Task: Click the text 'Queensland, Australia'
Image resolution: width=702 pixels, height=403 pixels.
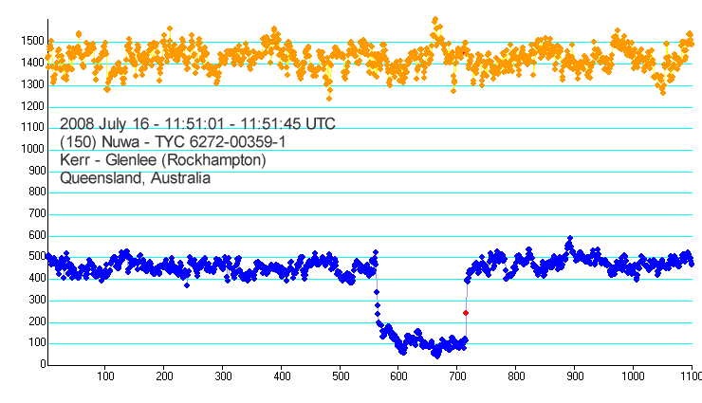Action: (x=135, y=178)
